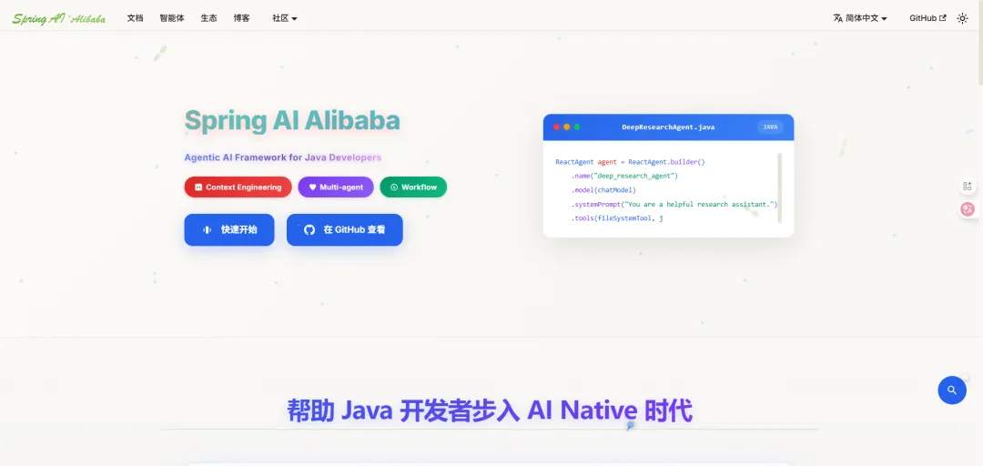Open the 简体中文 language dropdown
This screenshot has width=983, height=466.
(860, 18)
